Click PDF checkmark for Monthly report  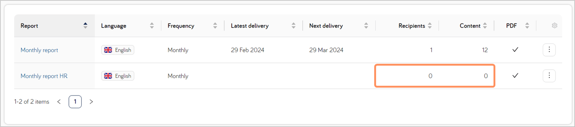point(515,50)
